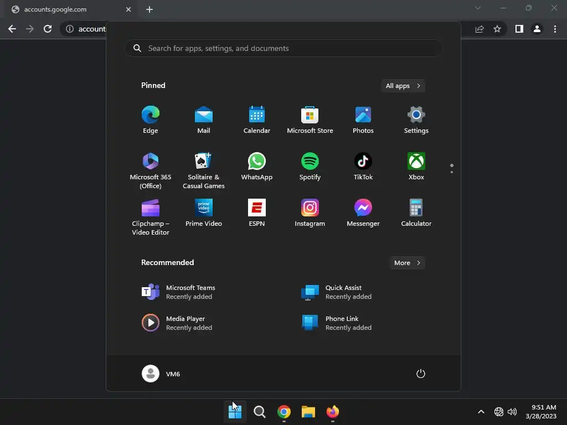Image resolution: width=567 pixels, height=425 pixels.
Task: Expand More recommended items
Action: coord(407,263)
